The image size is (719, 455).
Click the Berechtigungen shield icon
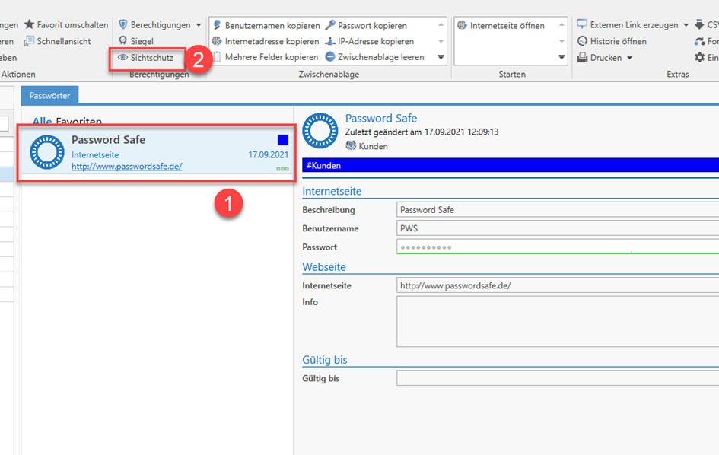[x=123, y=24]
